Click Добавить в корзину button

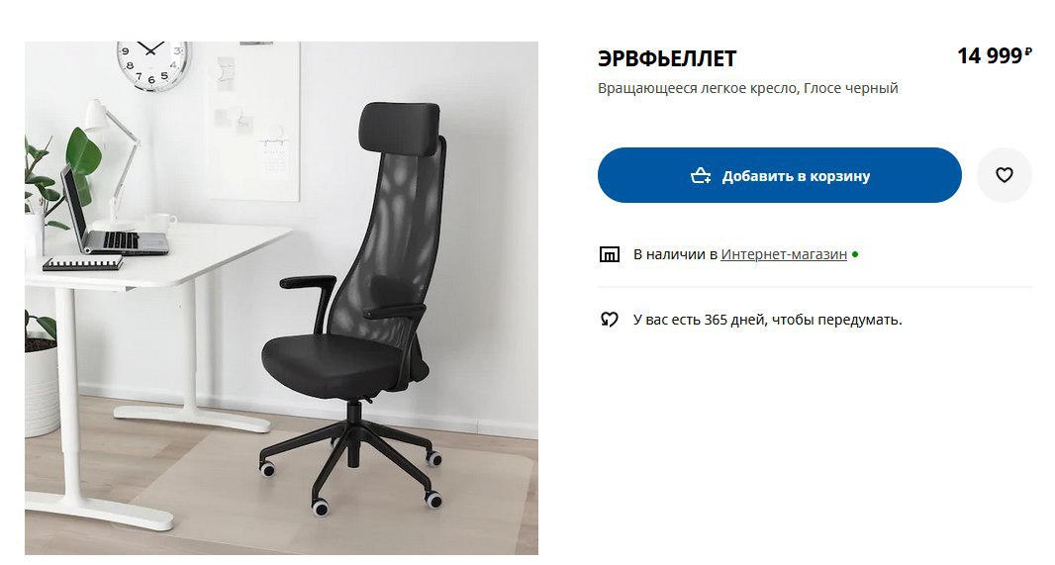[779, 175]
